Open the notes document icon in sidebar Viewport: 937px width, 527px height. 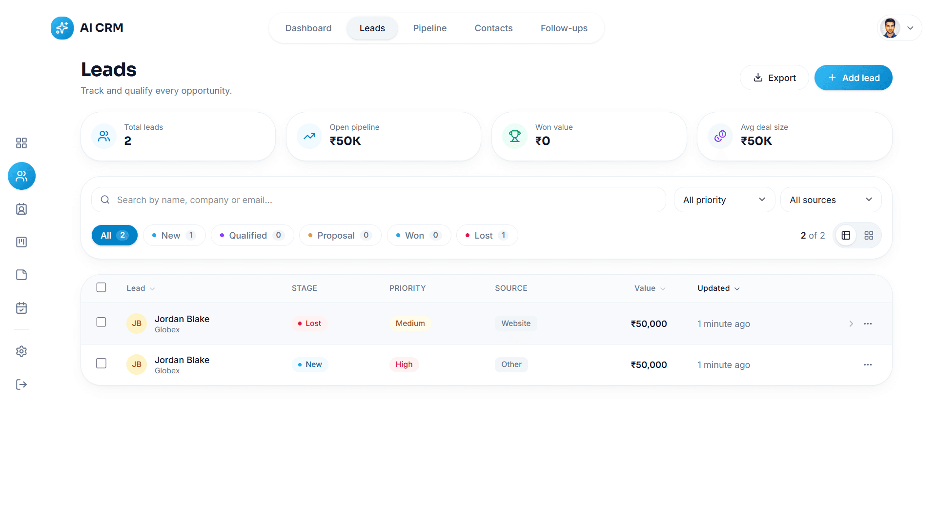point(21,275)
